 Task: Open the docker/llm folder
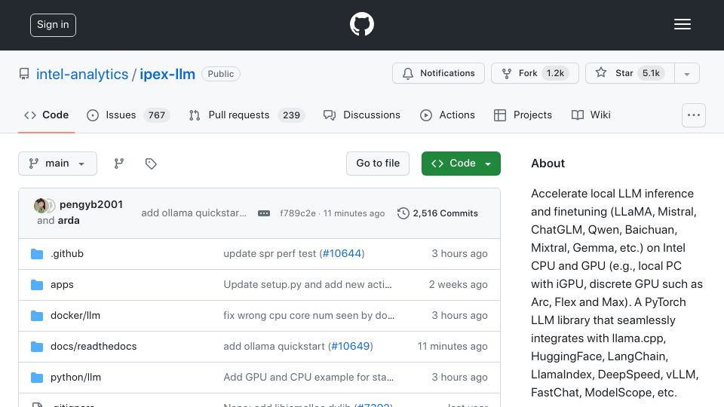click(75, 315)
